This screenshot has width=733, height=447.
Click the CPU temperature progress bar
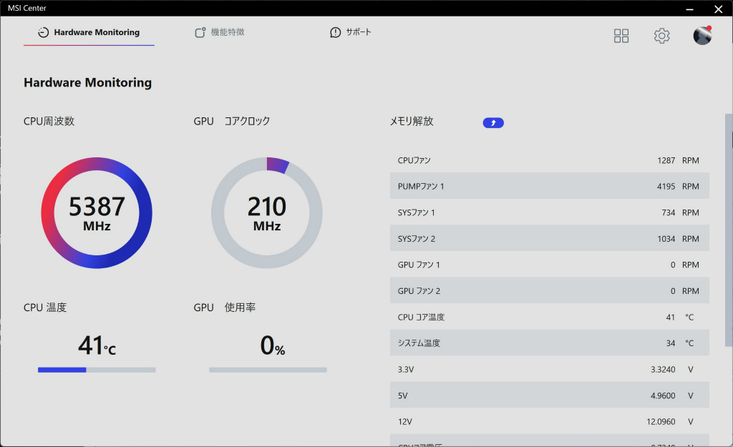[x=97, y=370]
